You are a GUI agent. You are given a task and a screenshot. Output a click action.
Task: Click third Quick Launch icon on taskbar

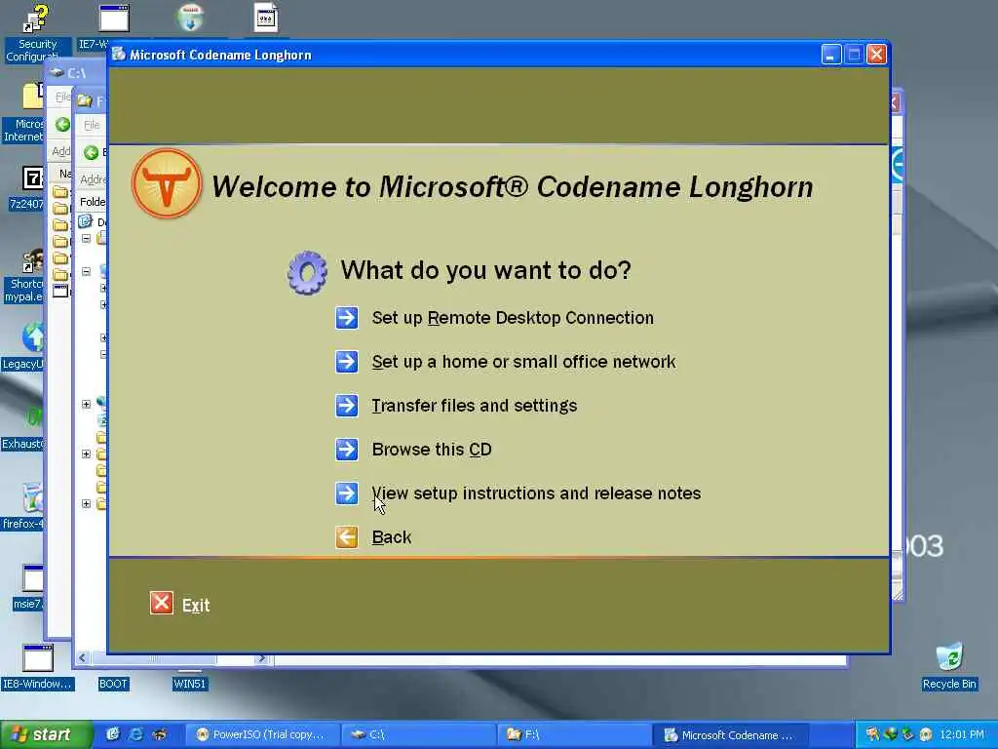[x=159, y=734]
